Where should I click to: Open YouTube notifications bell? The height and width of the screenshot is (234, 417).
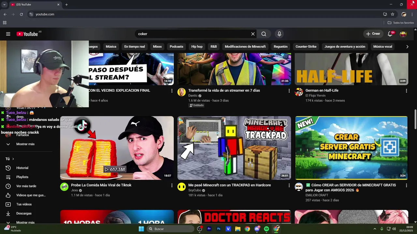tap(390, 34)
